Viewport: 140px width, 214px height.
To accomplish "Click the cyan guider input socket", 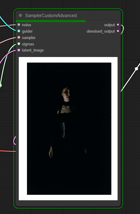I will (19, 31).
